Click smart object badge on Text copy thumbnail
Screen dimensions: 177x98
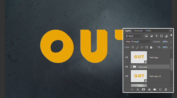(x=146, y=62)
